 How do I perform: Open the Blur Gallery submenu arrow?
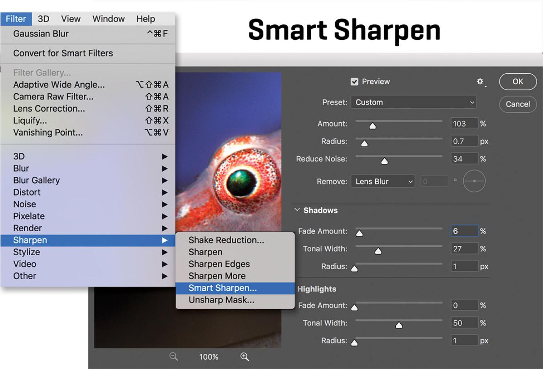tap(165, 180)
